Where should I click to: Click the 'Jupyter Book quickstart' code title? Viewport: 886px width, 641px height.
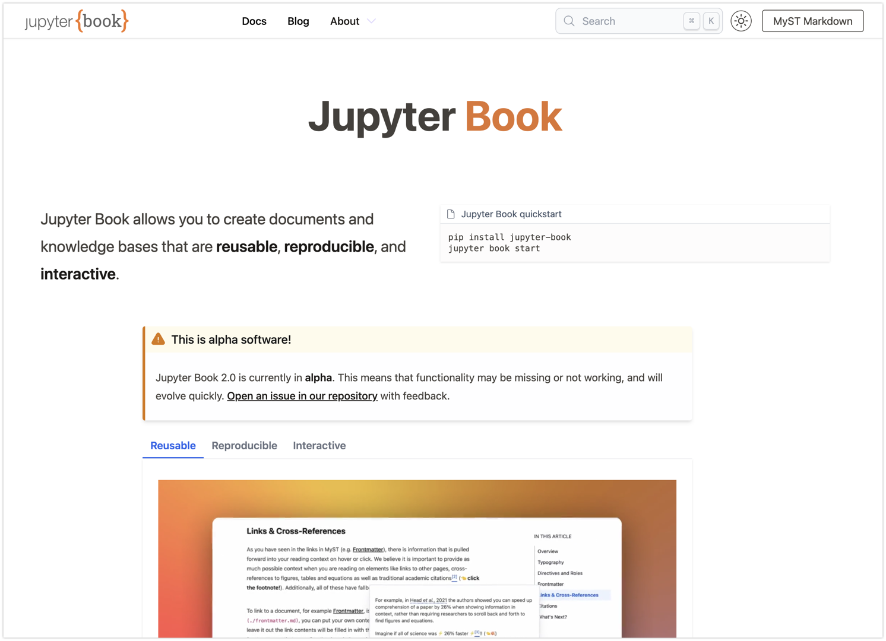tap(511, 214)
